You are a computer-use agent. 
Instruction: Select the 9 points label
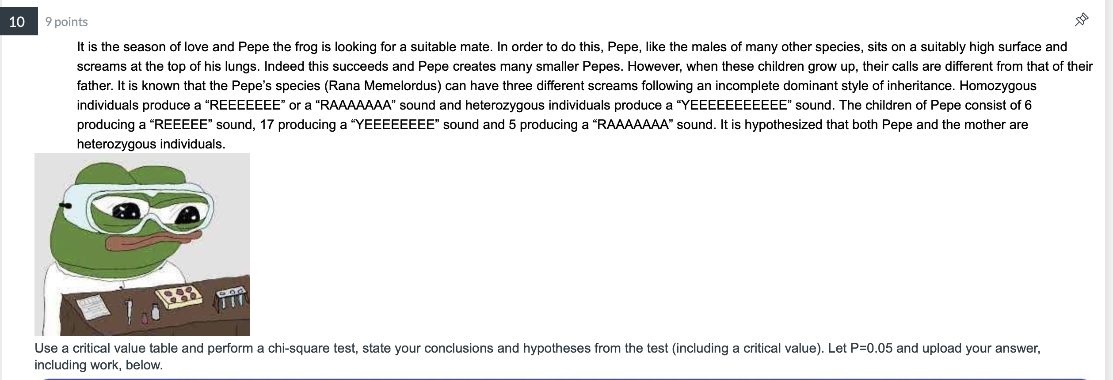[x=65, y=21]
